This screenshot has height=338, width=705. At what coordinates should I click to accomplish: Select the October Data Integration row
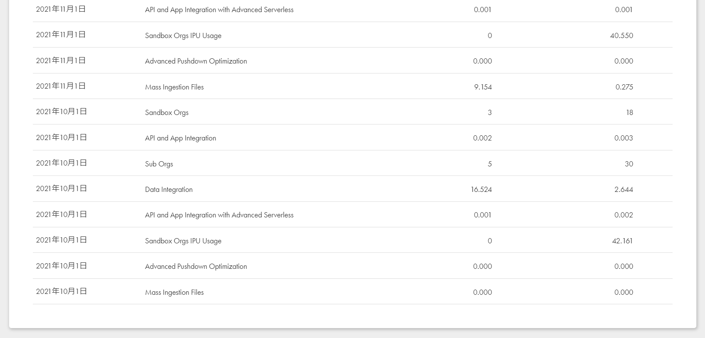click(352, 189)
